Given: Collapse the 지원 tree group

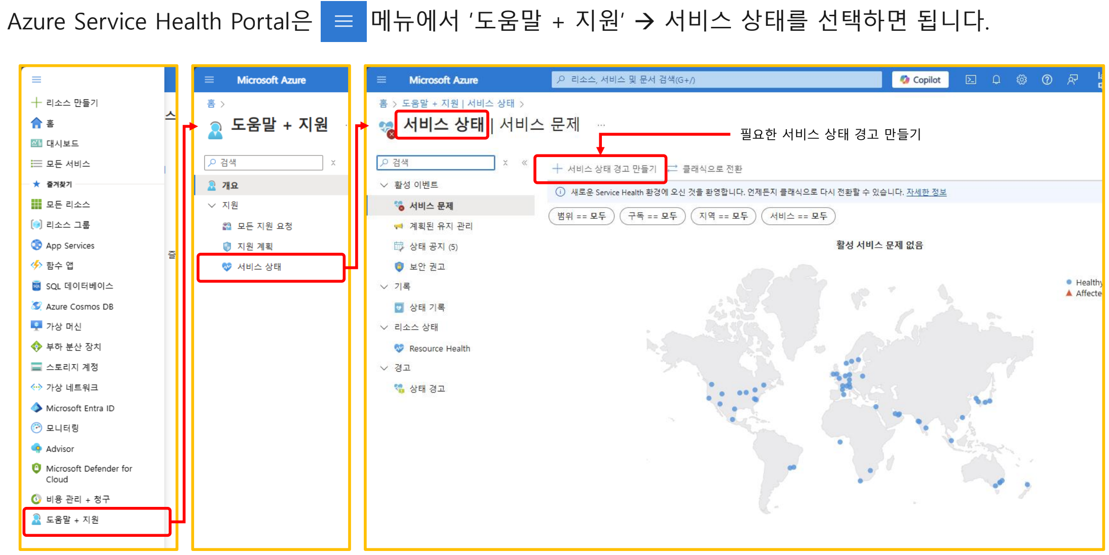Looking at the screenshot, I should (212, 205).
